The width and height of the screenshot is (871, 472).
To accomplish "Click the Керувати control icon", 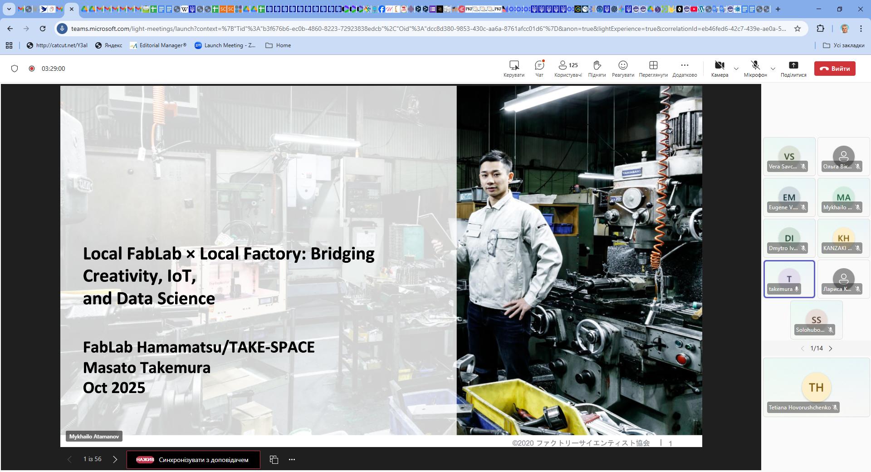I will [x=514, y=65].
